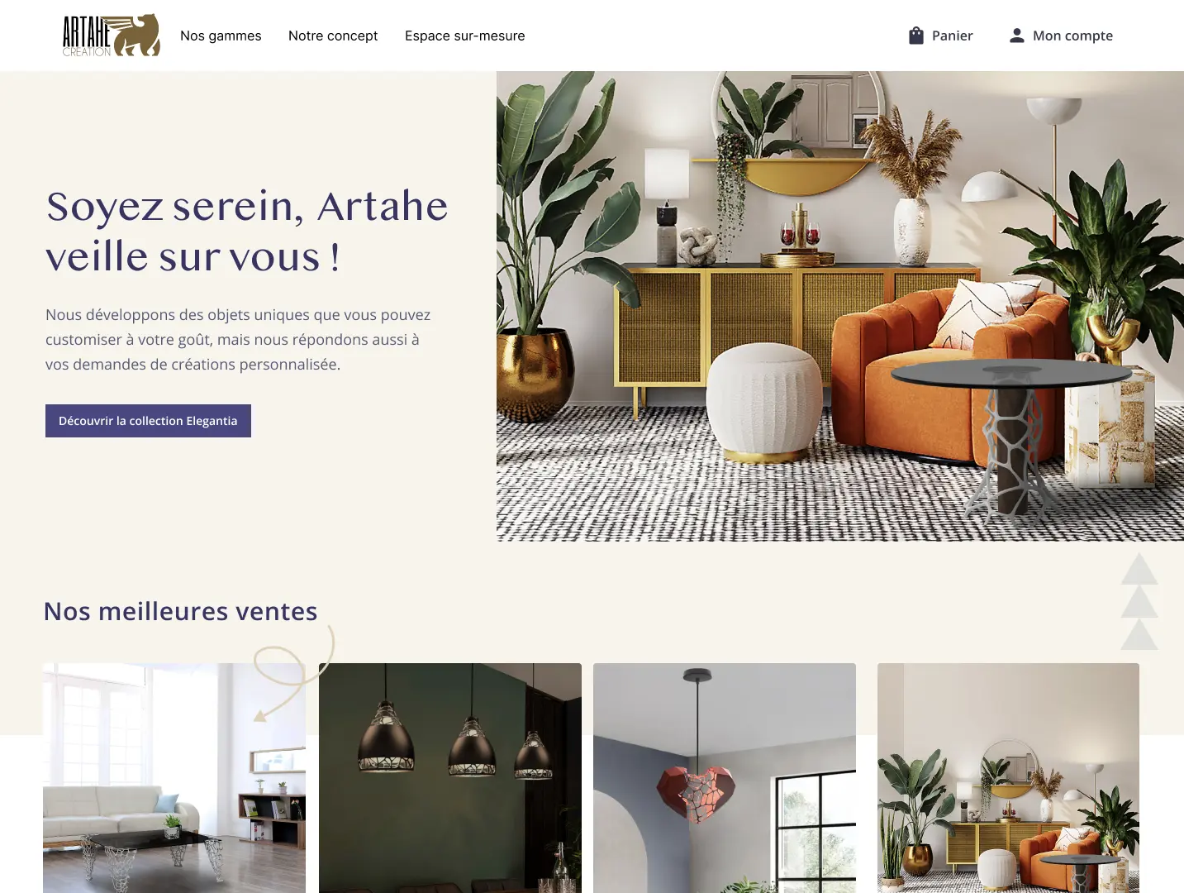This screenshot has height=893, width=1184.
Task: Click the Nos meilleures ventes heading
Action: [x=180, y=611]
